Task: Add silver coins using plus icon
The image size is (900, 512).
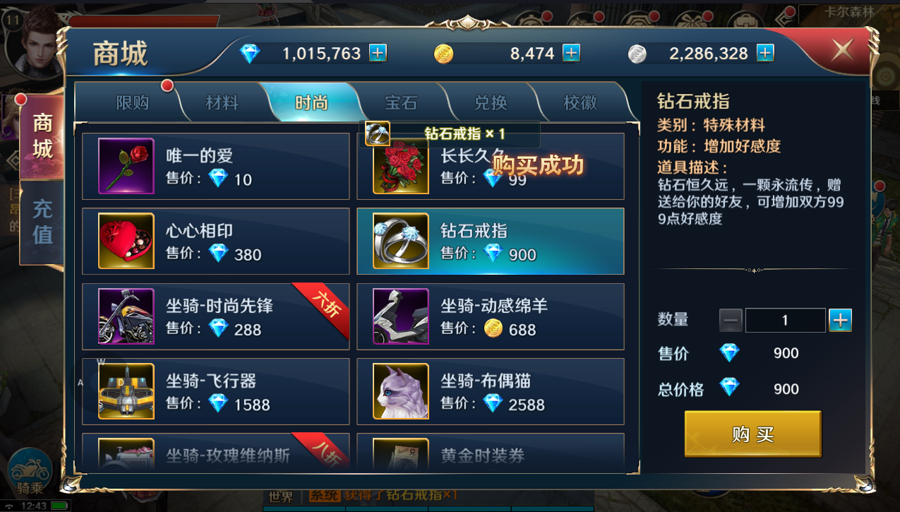Action: (765, 53)
